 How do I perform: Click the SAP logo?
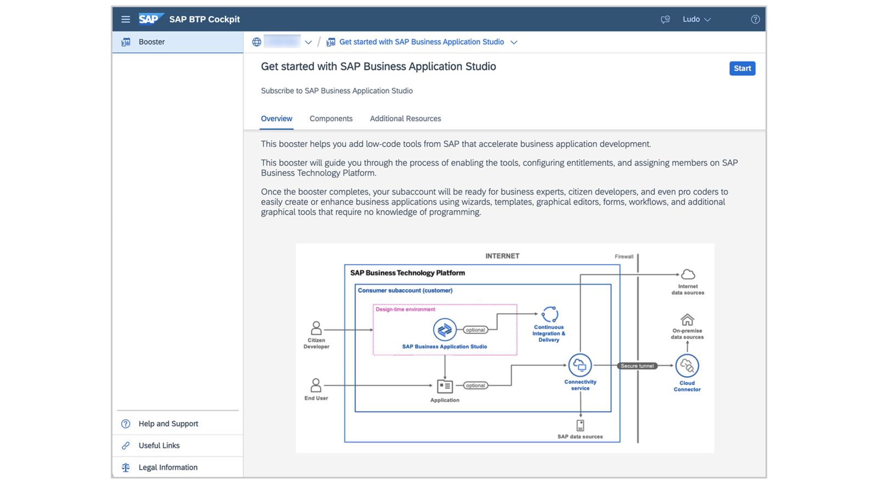click(x=151, y=19)
